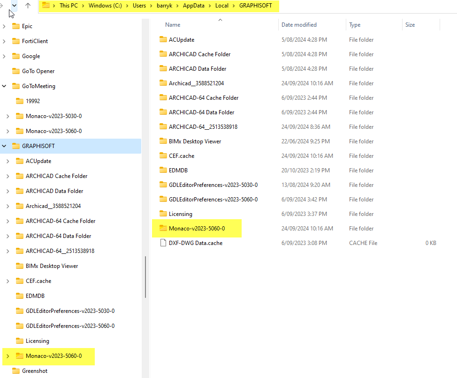Screen dimensions: 457x378
Task: Expand the FortiClient folder in tree
Action: 4,41
